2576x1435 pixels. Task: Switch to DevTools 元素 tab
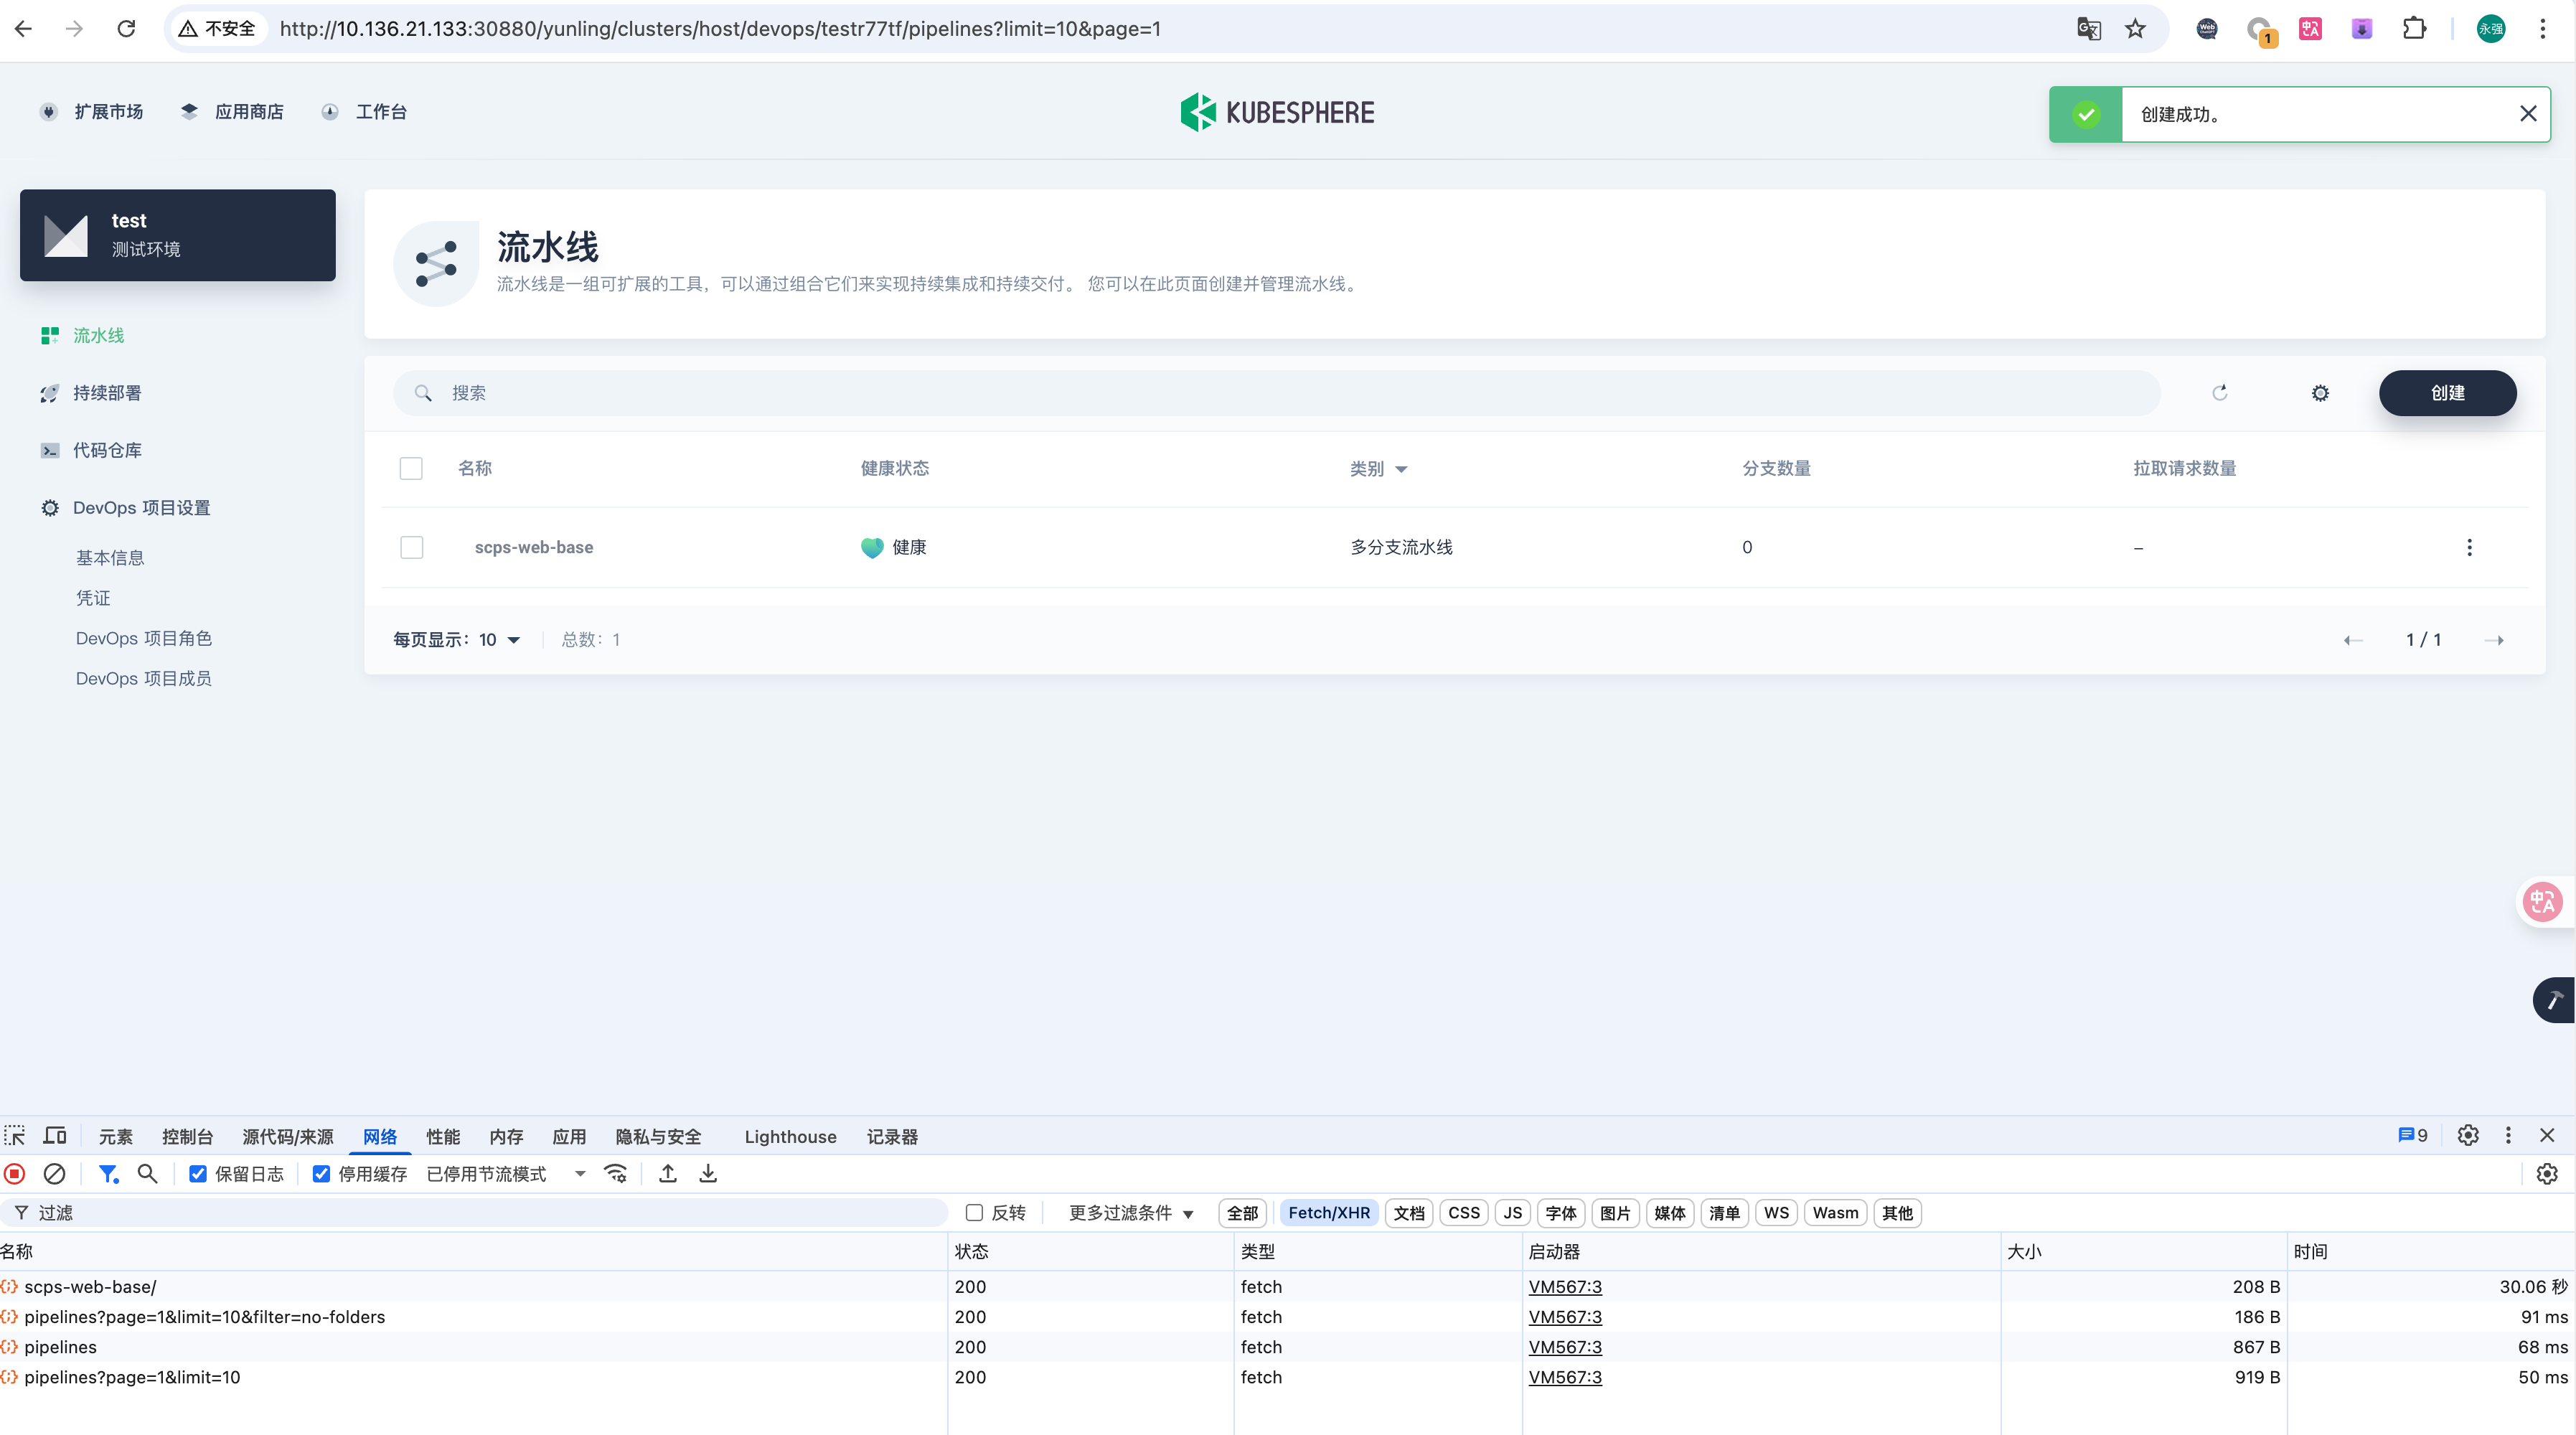[116, 1137]
